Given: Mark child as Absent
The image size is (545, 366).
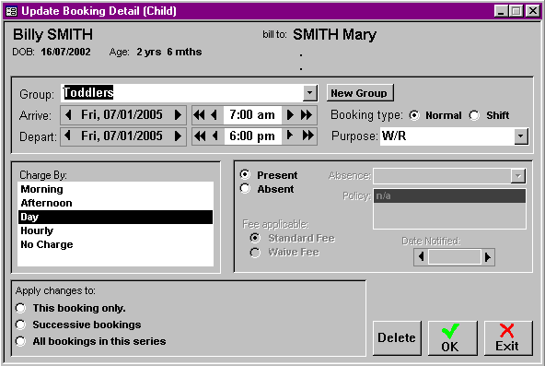Looking at the screenshot, I should (x=245, y=189).
